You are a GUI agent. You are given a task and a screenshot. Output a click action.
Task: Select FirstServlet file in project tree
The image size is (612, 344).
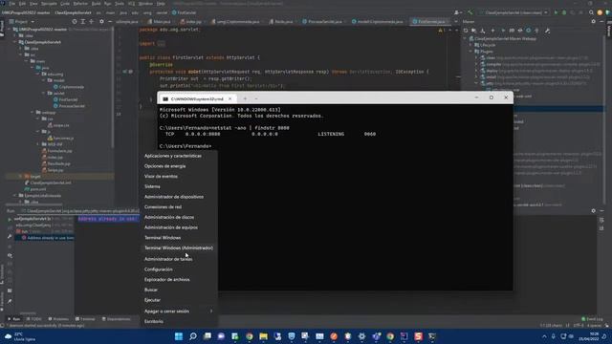coord(66,99)
